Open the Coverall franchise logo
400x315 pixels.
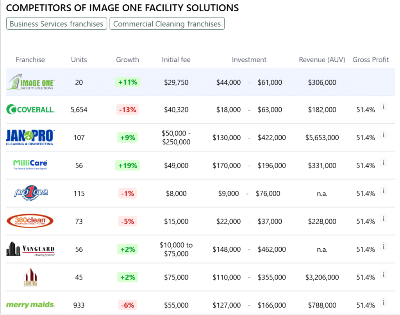tap(30, 109)
